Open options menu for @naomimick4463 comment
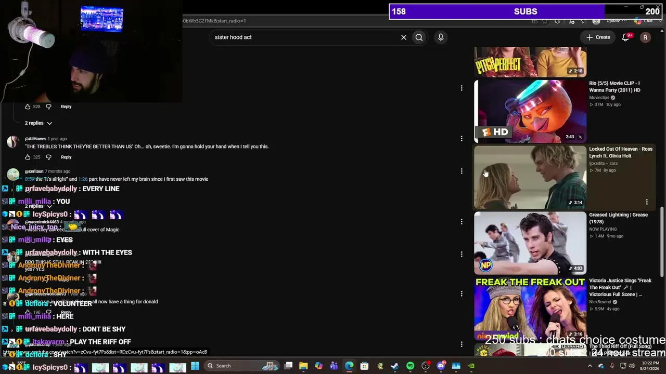The height and width of the screenshot is (374, 666). point(462,222)
